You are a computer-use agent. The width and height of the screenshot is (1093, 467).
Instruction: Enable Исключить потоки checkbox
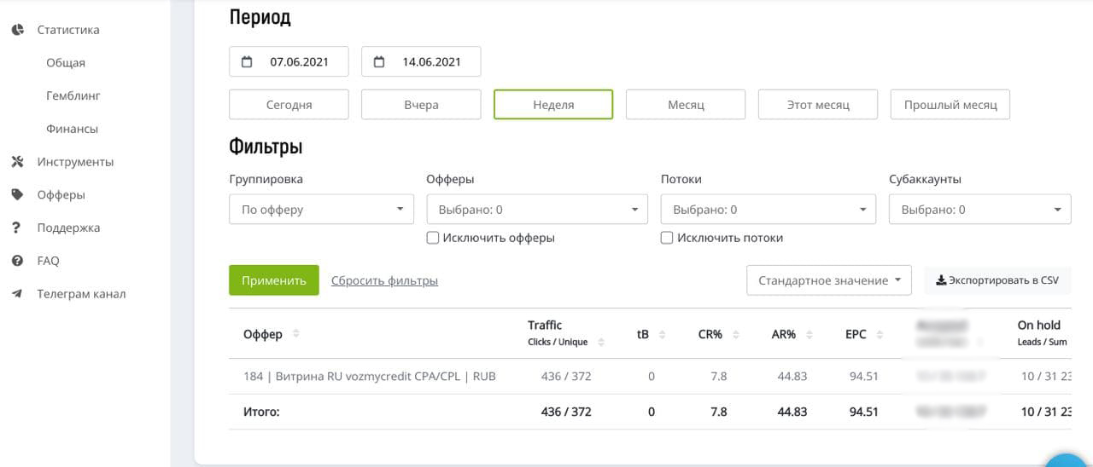pos(667,238)
